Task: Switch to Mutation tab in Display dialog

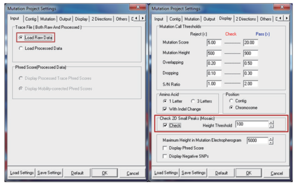Action: (192, 19)
